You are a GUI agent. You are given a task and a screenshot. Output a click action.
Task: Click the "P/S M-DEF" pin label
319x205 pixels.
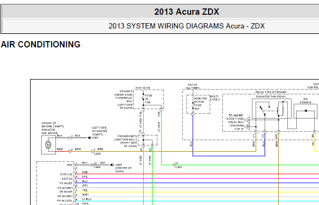click(66, 183)
